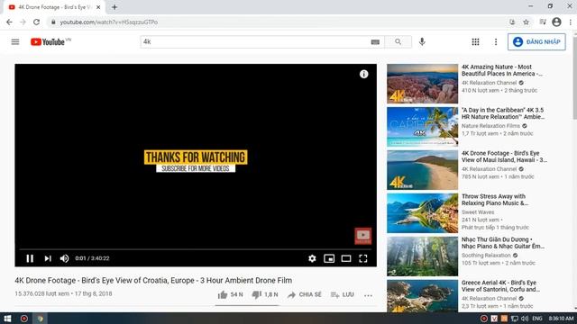Click the ĐĂNG NHẬP sign-in button
Viewport: 577px width, 324px height.
click(536, 42)
